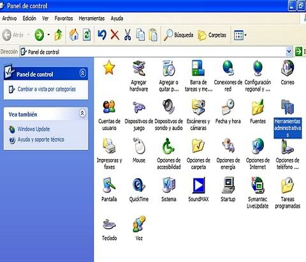This screenshot has height=262, width=306.
Task: Click the Windows Update link
Action: pyautogui.click(x=34, y=129)
